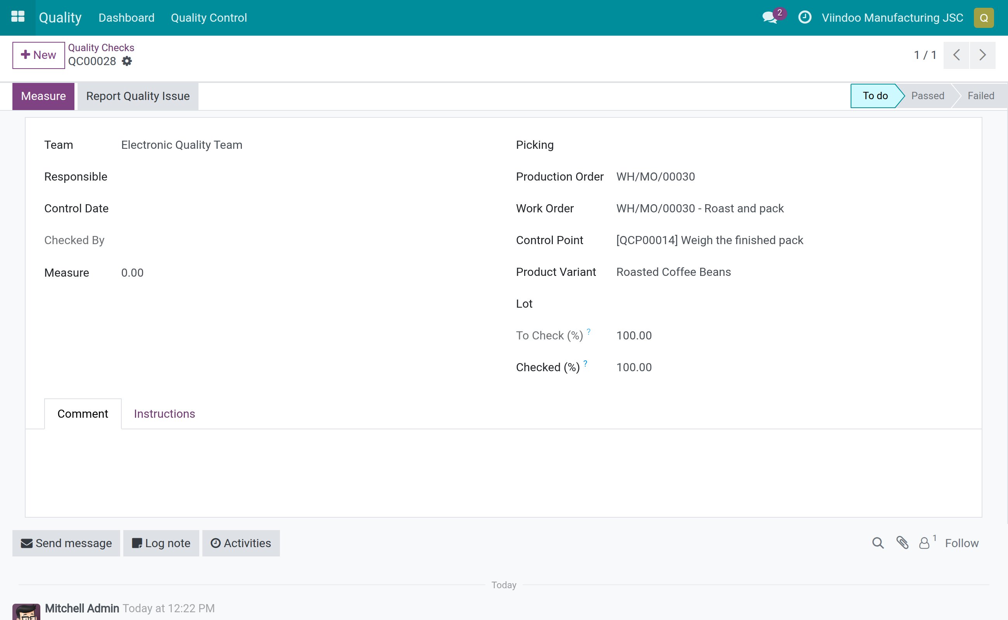Open the conversations messages icon
Viewport: 1008px width, 620px height.
click(770, 18)
